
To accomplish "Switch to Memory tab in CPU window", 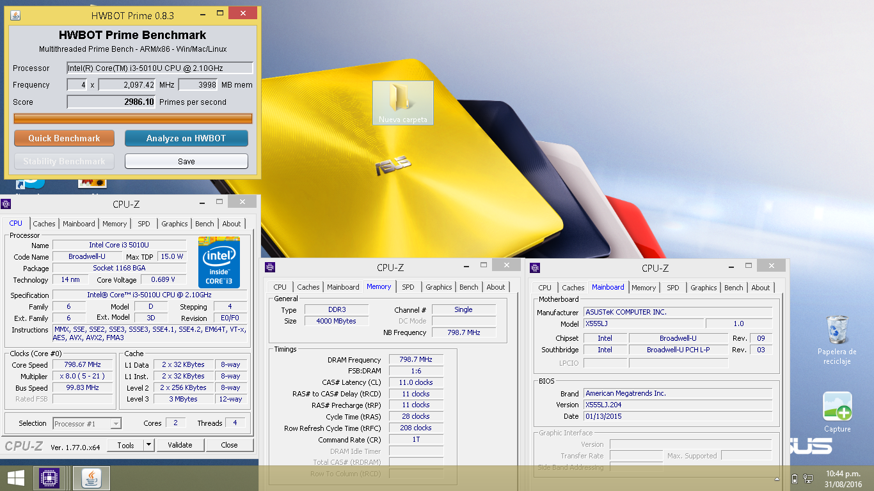I will 115,224.
